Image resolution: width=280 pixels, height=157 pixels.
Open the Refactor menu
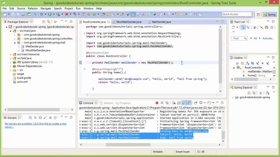[33, 8]
